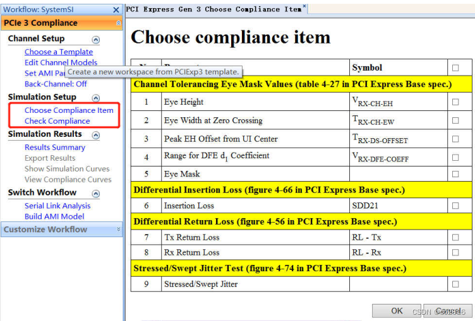Open the Check Compliance link
Image resolution: width=475 pixels, height=321 pixels.
coord(57,120)
